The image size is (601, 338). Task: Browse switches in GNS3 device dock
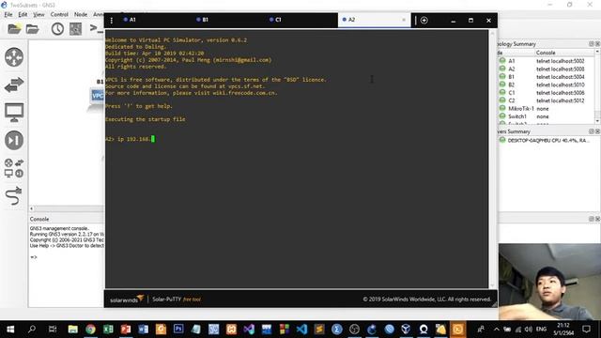tap(14, 84)
